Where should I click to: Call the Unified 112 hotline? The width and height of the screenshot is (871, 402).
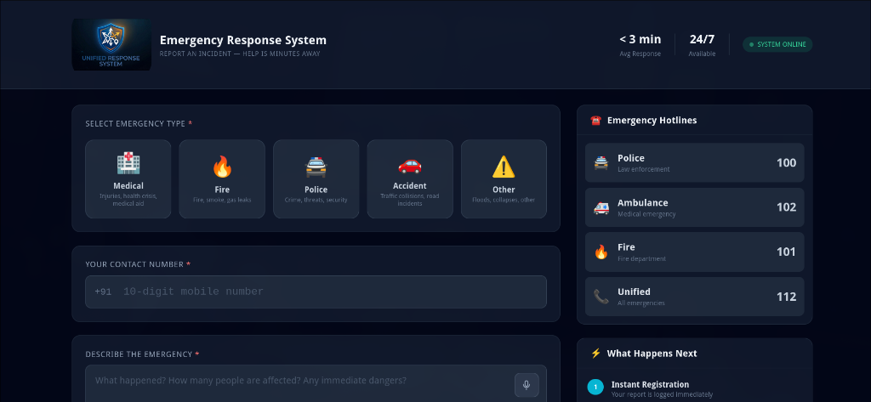click(x=694, y=297)
